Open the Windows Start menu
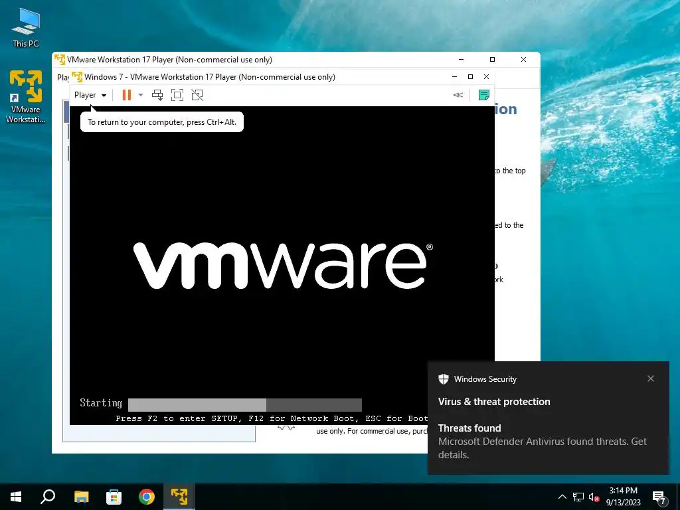 [x=16, y=497]
